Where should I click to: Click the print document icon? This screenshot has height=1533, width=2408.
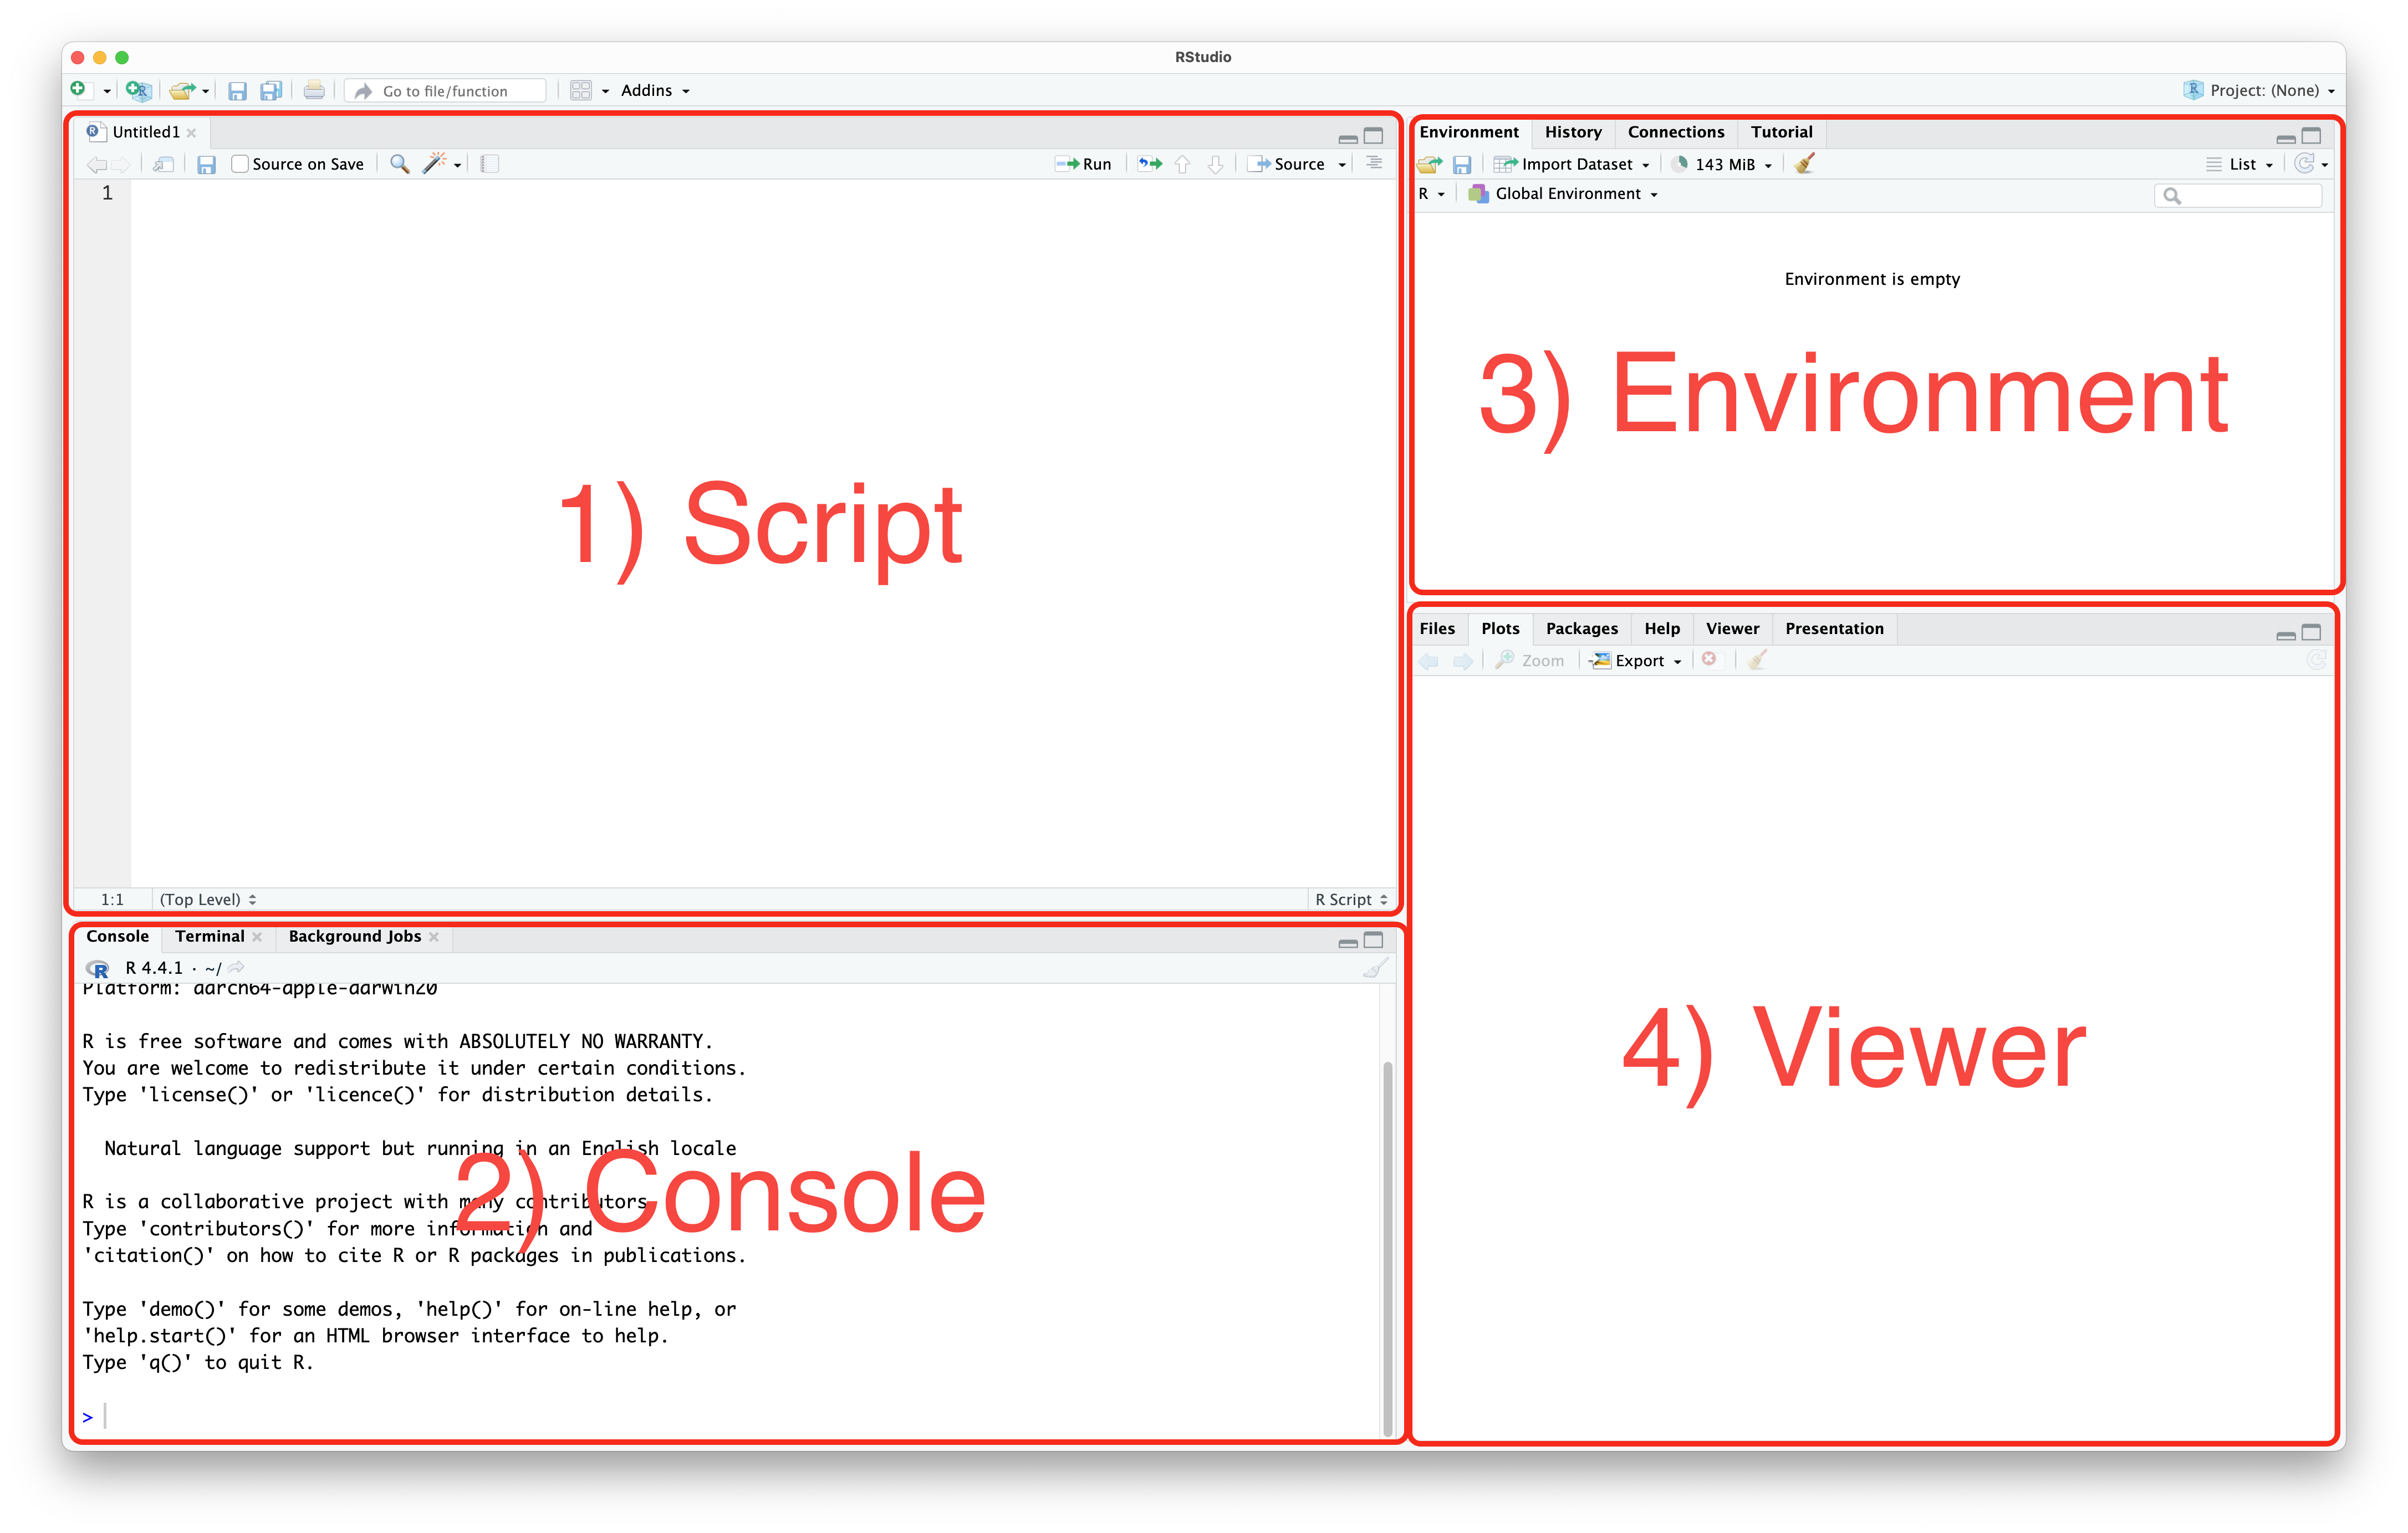tap(314, 90)
